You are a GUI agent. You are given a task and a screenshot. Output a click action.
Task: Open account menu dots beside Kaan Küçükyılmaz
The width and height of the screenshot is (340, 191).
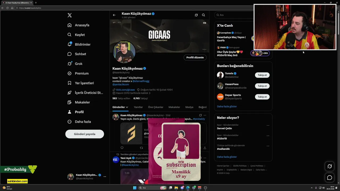pos(105,176)
